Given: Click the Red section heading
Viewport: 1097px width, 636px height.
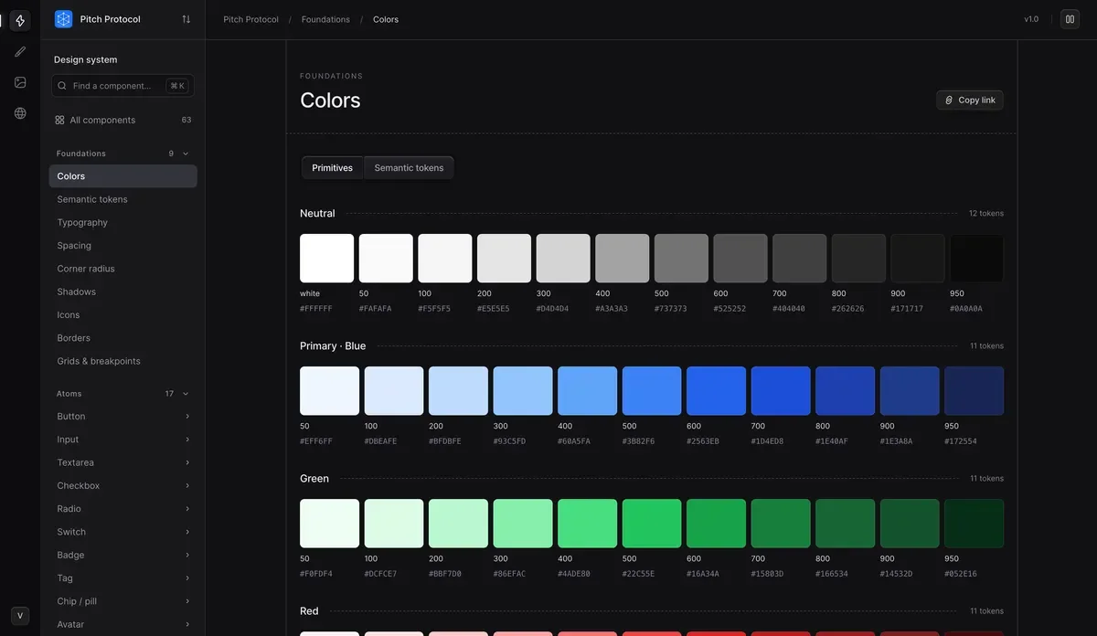Looking at the screenshot, I should point(309,611).
